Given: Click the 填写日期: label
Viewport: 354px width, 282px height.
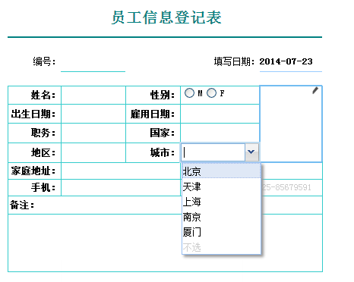Looking at the screenshot, I should pyautogui.click(x=234, y=61).
